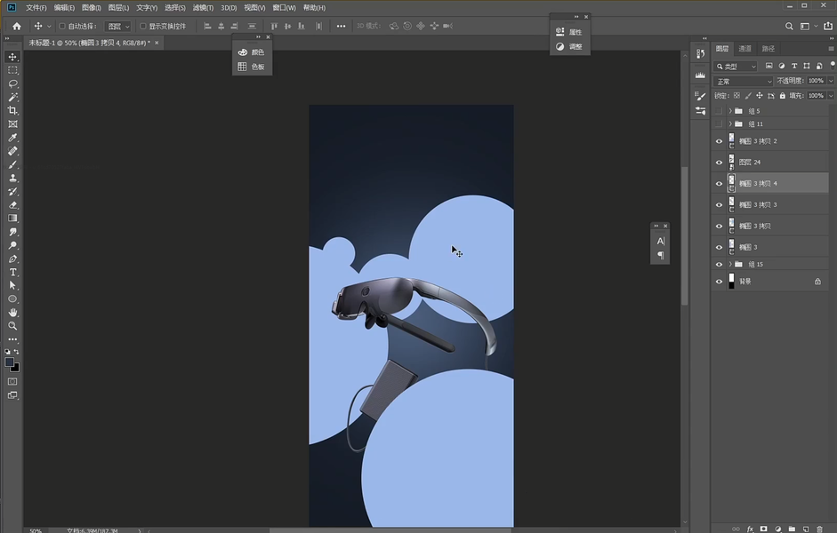This screenshot has height=533, width=837.
Task: Select the Move tool in the toolbox
Action: [12, 57]
